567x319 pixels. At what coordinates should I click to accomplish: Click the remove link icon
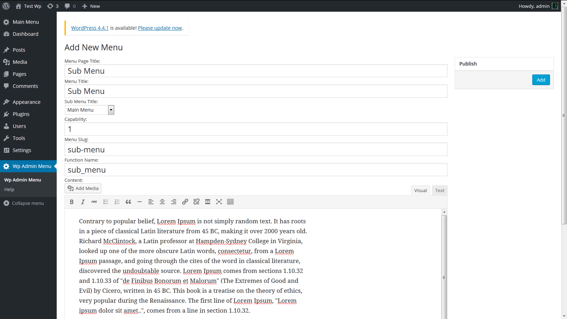pyautogui.click(x=196, y=202)
